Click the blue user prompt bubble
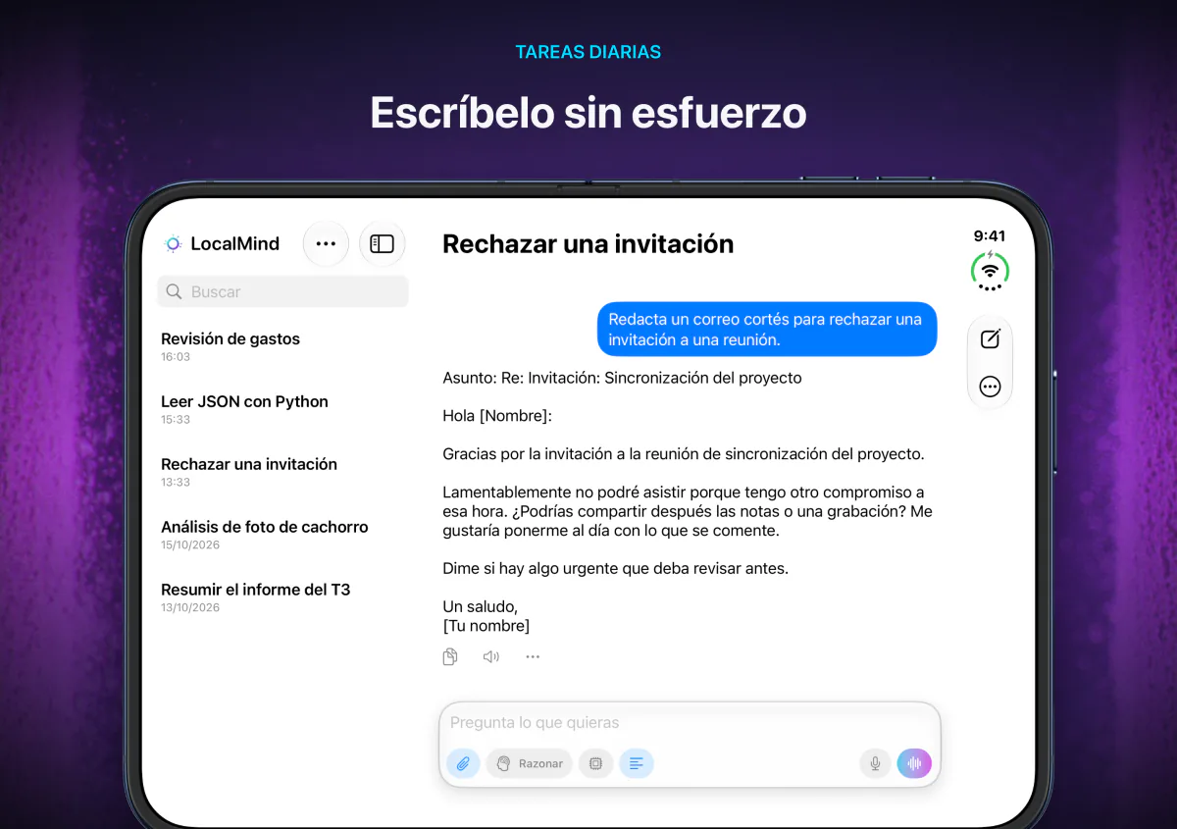1177x829 pixels. (767, 330)
